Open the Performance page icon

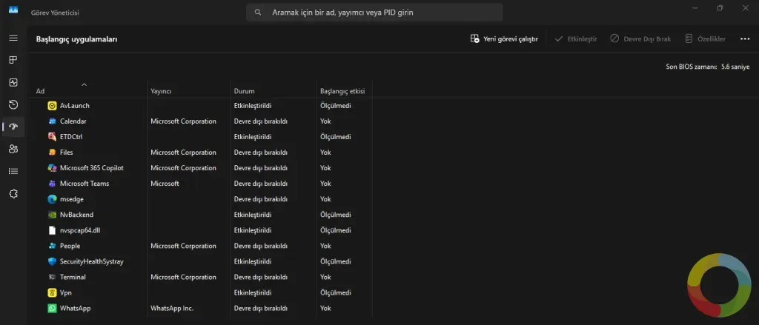pyautogui.click(x=13, y=83)
